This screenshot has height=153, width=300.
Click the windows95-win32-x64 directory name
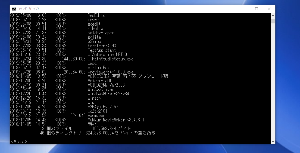click(x=108, y=94)
